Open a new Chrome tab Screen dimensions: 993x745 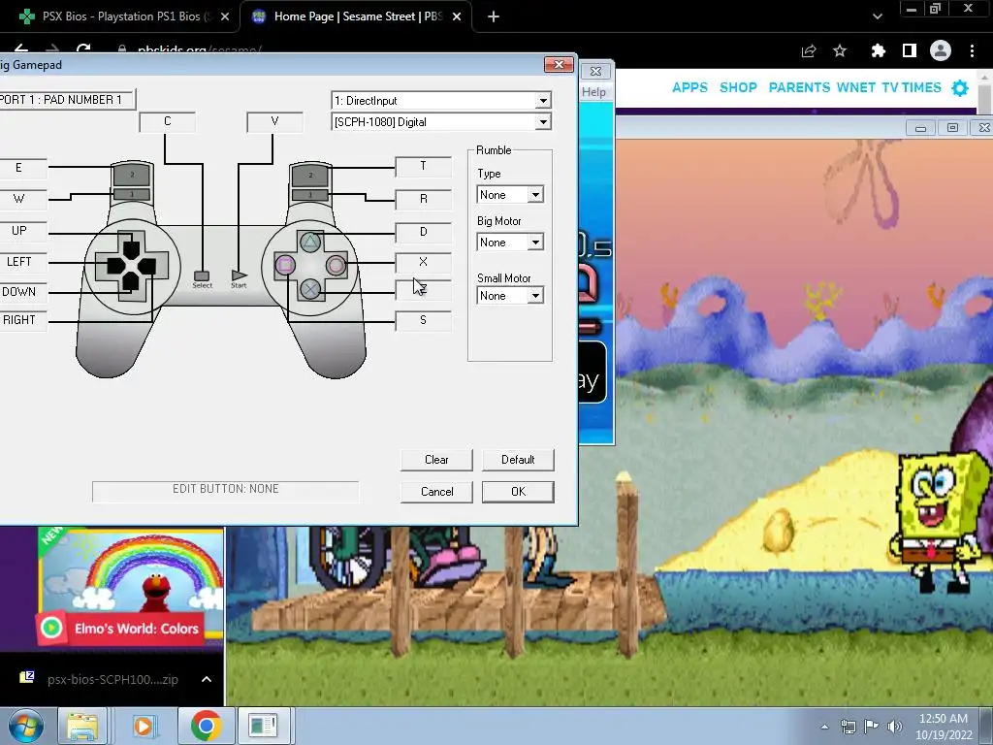(x=494, y=16)
